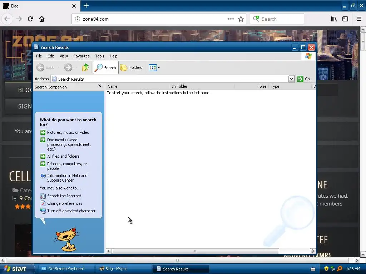Open the View menu
This screenshot has height=274, width=366.
pos(64,56)
